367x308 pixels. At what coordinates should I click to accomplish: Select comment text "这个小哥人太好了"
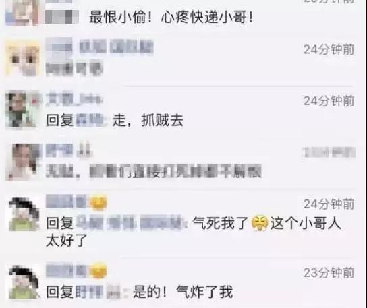pos(194,231)
